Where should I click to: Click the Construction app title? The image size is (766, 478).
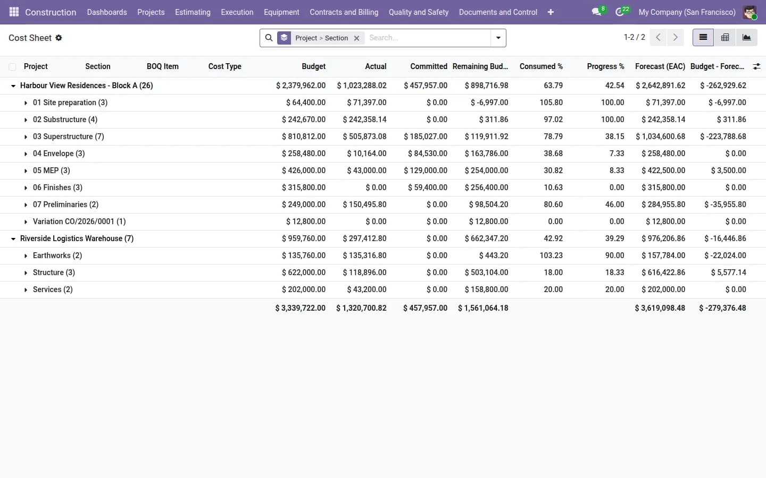(51, 12)
